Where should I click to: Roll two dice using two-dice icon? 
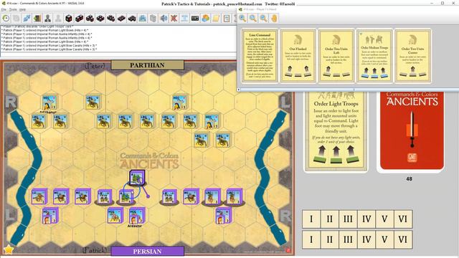(80, 18)
